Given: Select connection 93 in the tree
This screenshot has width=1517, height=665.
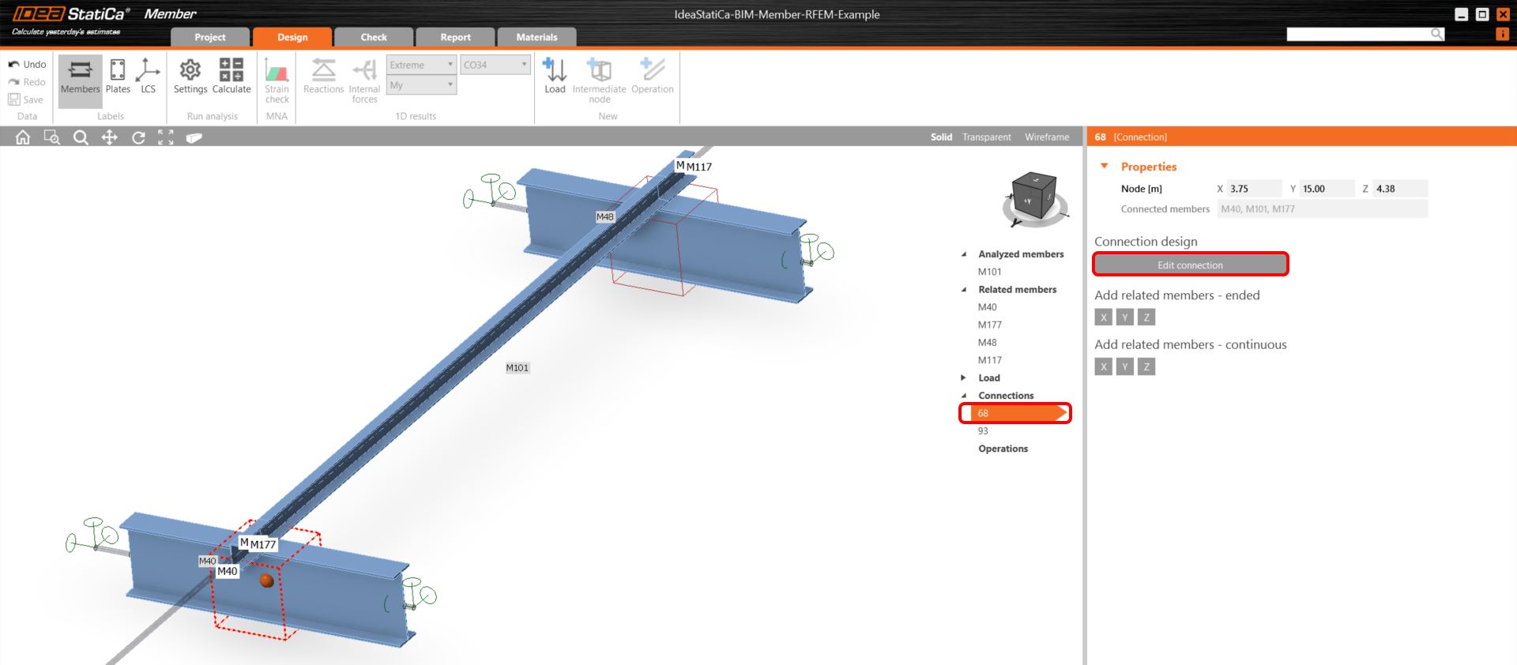Looking at the screenshot, I should tap(983, 431).
